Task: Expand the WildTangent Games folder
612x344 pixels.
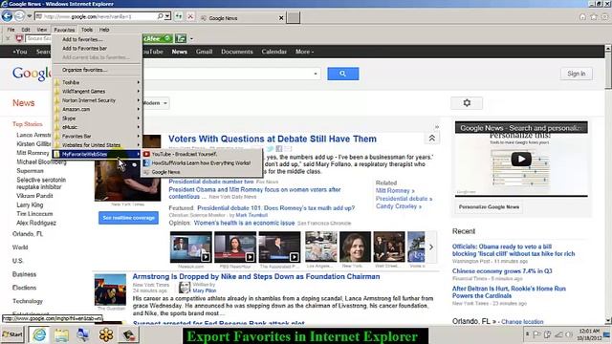Action: pos(97,92)
